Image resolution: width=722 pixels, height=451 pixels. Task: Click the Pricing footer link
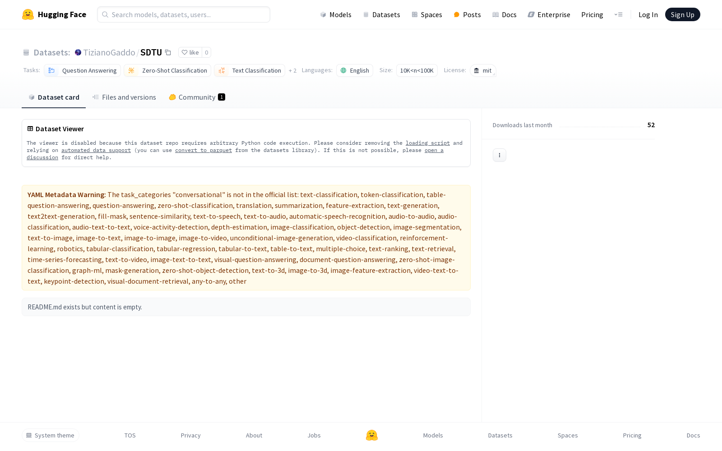pyautogui.click(x=632, y=435)
